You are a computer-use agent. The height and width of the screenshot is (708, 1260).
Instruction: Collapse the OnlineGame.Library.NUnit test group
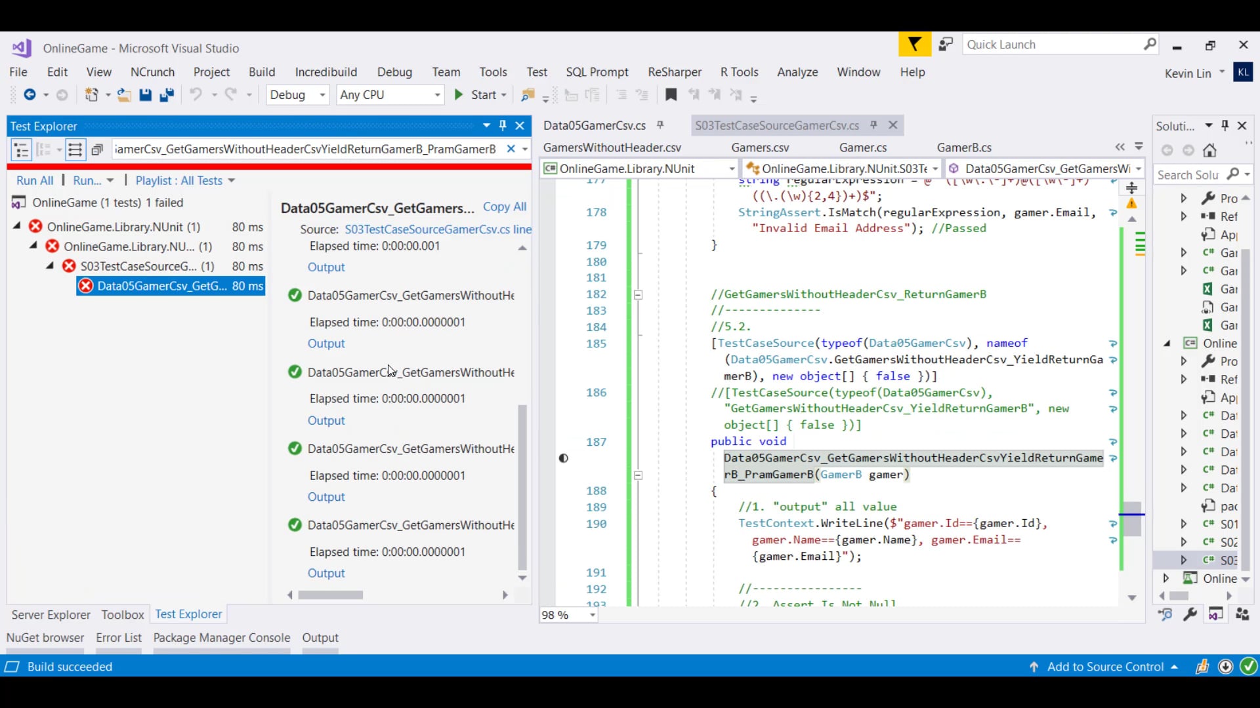(16, 226)
